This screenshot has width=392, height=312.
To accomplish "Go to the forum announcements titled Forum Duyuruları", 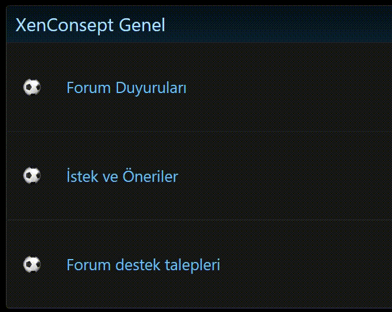I will [126, 88].
